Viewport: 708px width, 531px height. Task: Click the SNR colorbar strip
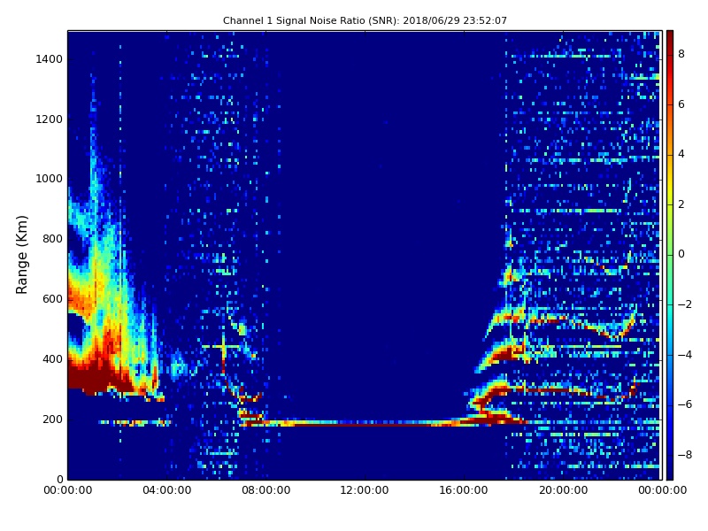(x=670, y=255)
